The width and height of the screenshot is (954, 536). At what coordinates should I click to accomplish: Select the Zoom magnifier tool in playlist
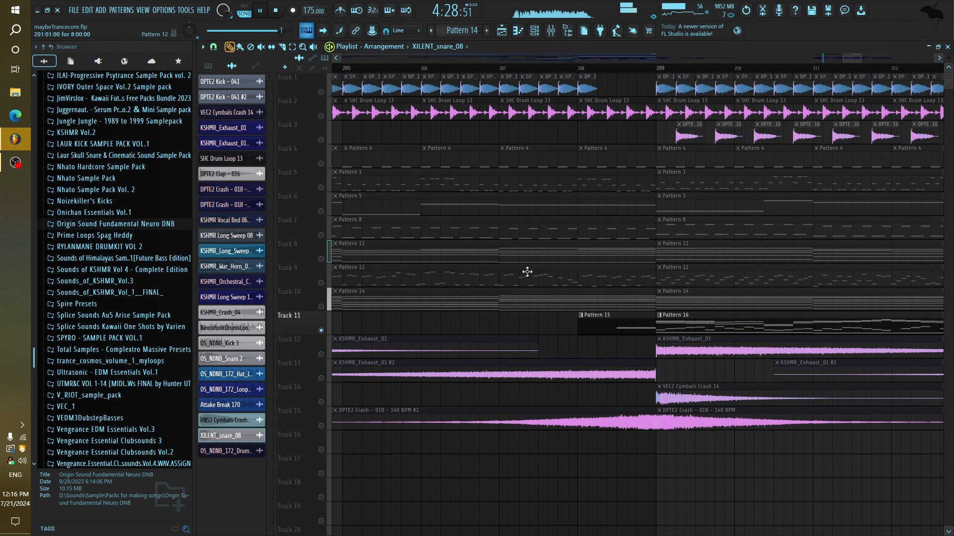tap(303, 47)
